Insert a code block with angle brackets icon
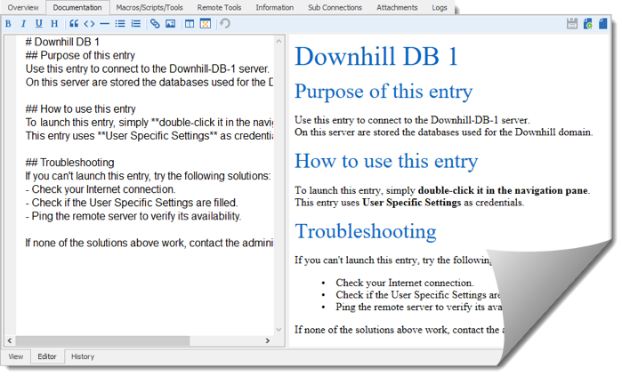622x376 pixels. (x=89, y=24)
